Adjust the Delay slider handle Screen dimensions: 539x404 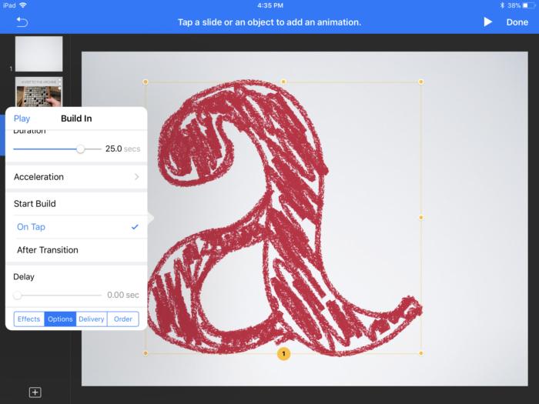click(17, 295)
